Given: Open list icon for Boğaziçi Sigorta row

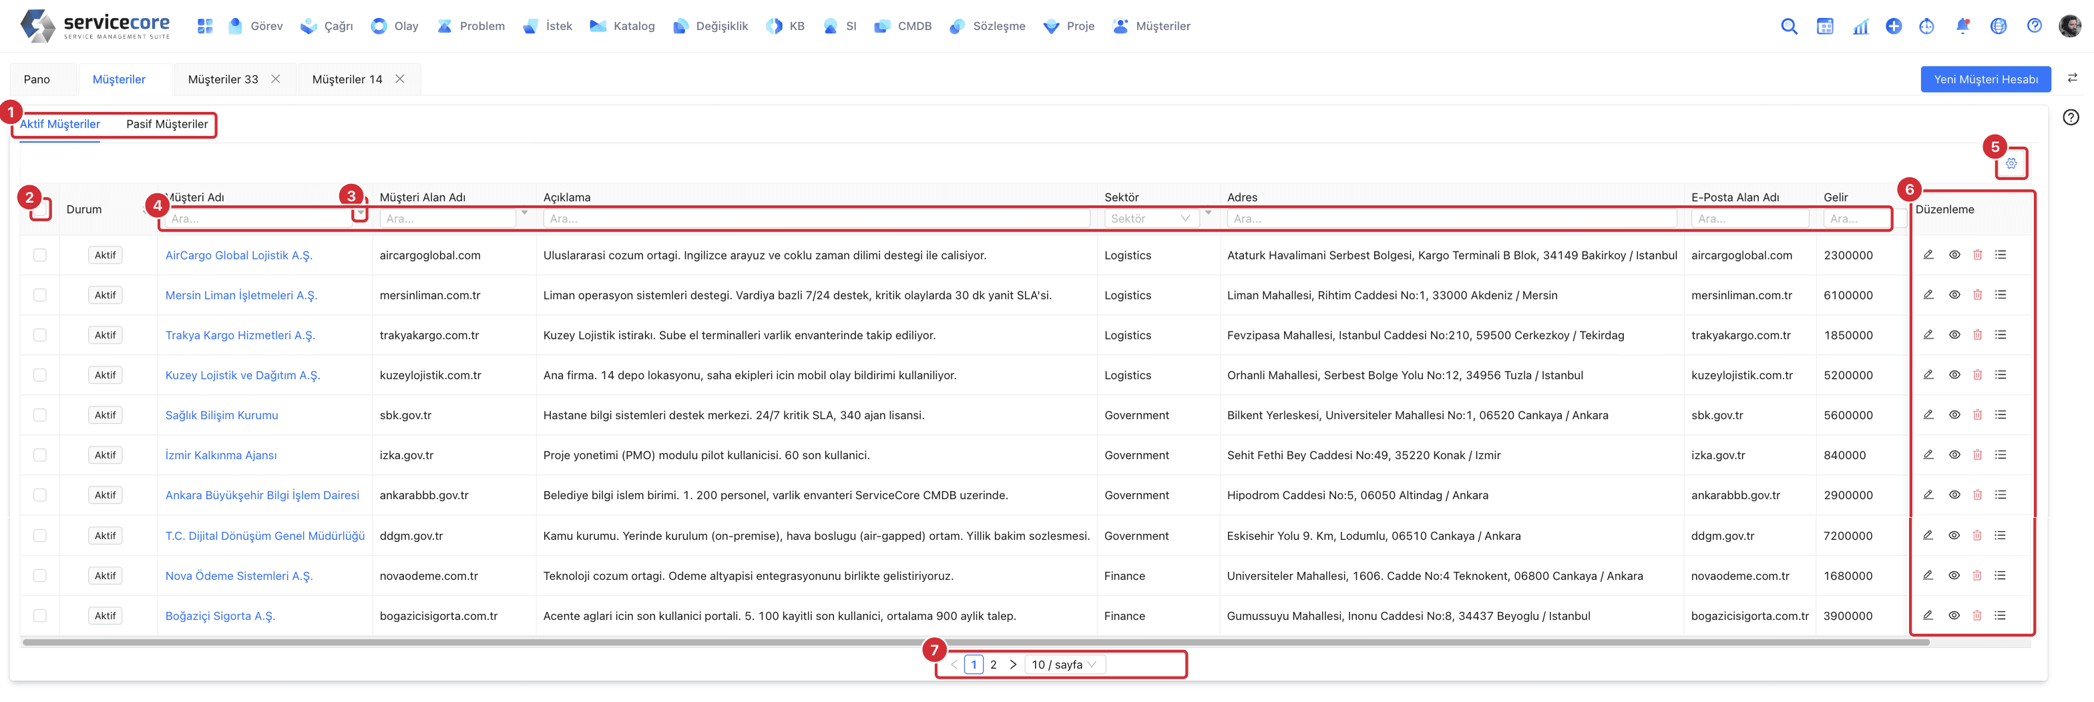Looking at the screenshot, I should pos(2000,616).
